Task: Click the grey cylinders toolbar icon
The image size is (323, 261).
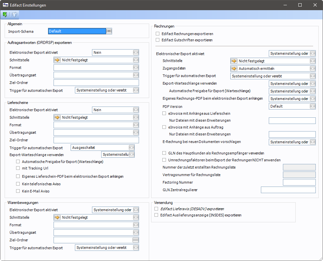Action: [x=15, y=15]
